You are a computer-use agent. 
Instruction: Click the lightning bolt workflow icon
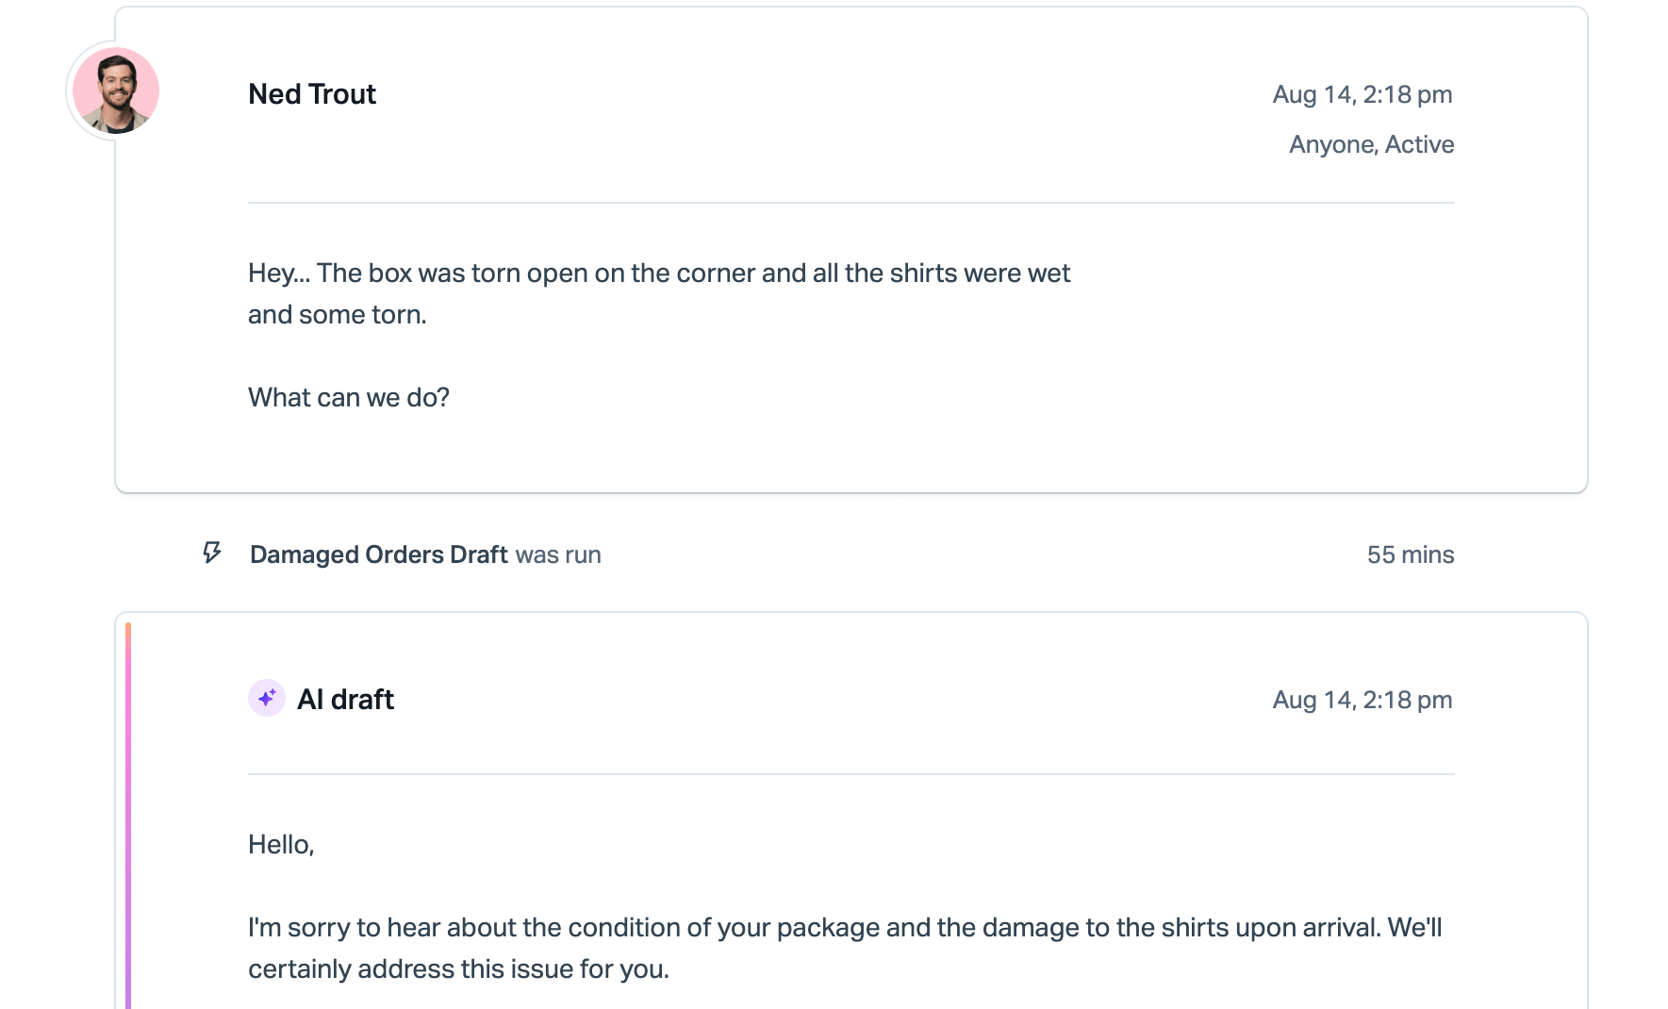(212, 553)
